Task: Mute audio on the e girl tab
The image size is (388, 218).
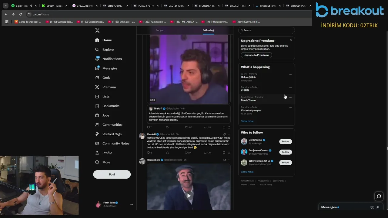Action: [x=31, y=6]
